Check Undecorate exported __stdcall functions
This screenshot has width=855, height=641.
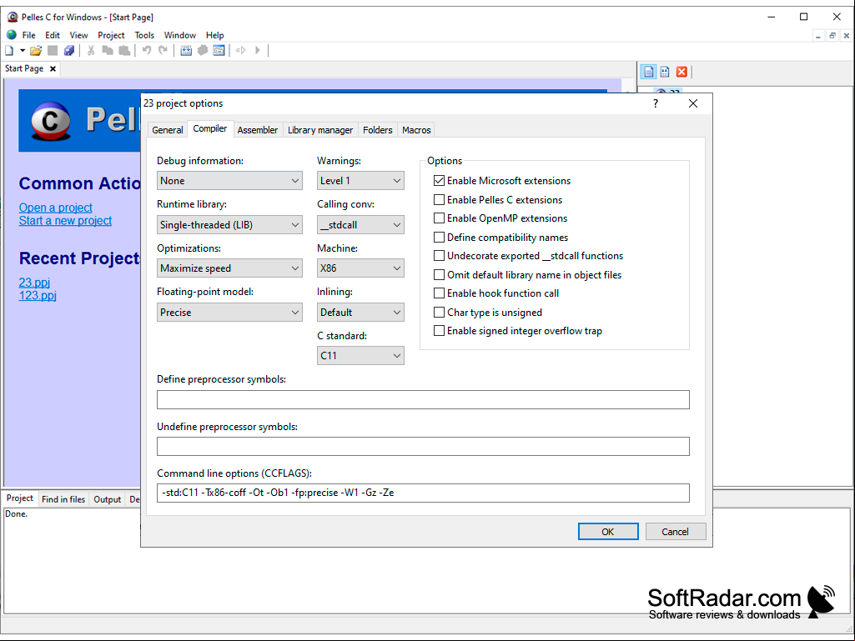click(x=439, y=256)
